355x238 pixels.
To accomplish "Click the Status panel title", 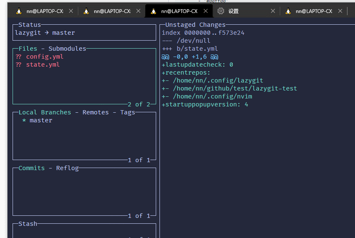I will (x=29, y=25).
